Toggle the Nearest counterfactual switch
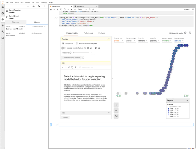196x149 pixels. click(x=63, y=48)
